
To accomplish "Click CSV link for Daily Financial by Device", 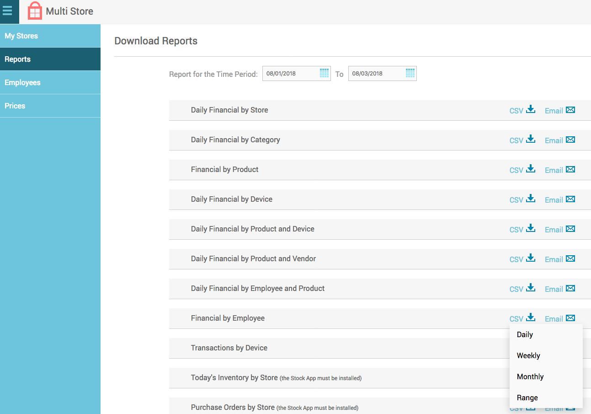I will click(516, 200).
